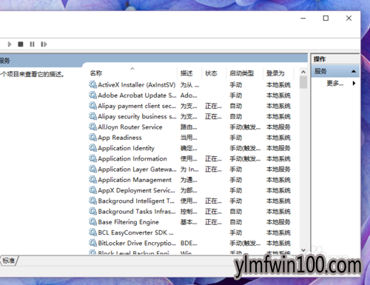
Task: Select the ActiveX Installer (AxInstSV) service gear icon
Action: (x=92, y=84)
